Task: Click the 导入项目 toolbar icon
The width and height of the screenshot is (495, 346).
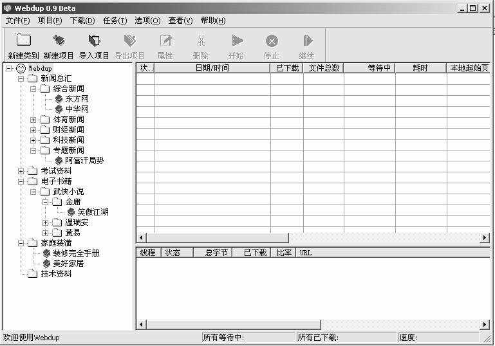Action: [94, 40]
